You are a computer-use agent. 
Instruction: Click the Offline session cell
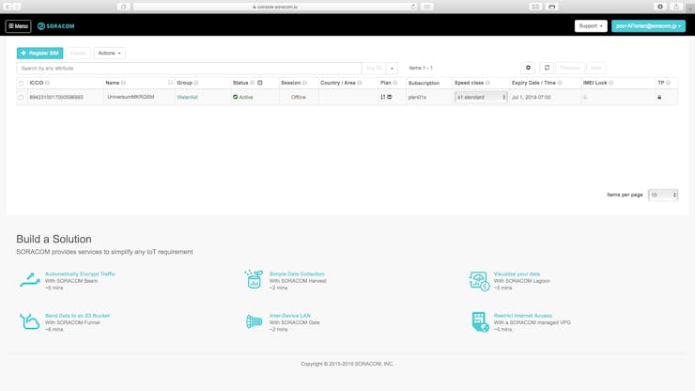point(299,97)
